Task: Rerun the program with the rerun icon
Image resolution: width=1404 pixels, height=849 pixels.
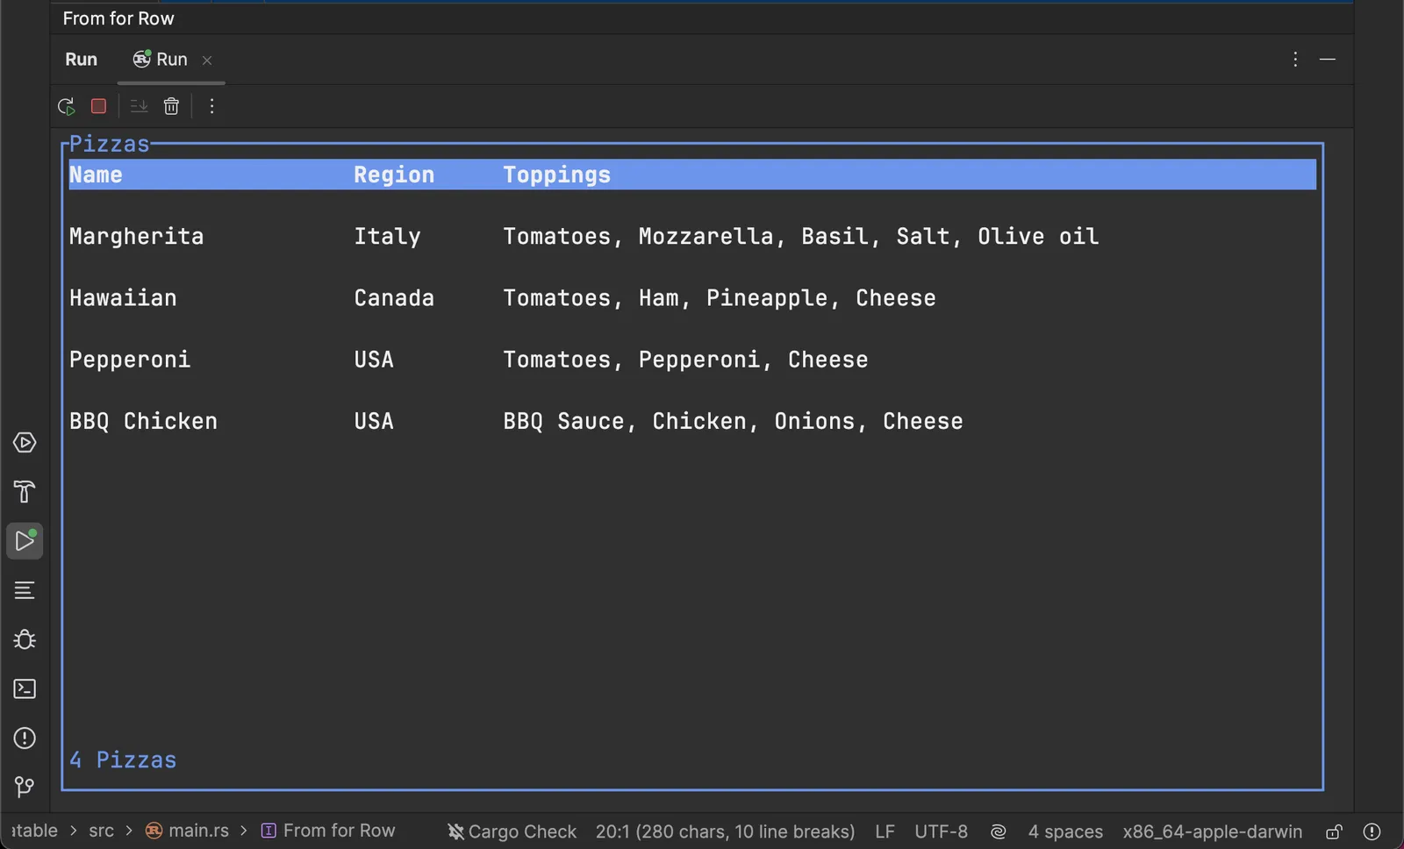Action: tap(66, 106)
